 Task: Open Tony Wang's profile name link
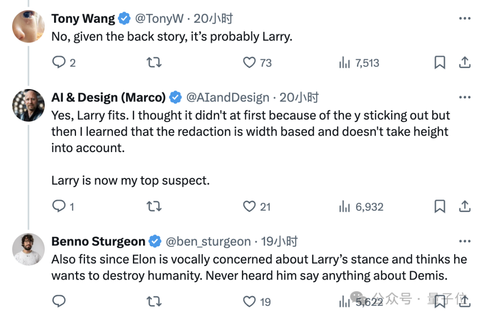click(83, 19)
